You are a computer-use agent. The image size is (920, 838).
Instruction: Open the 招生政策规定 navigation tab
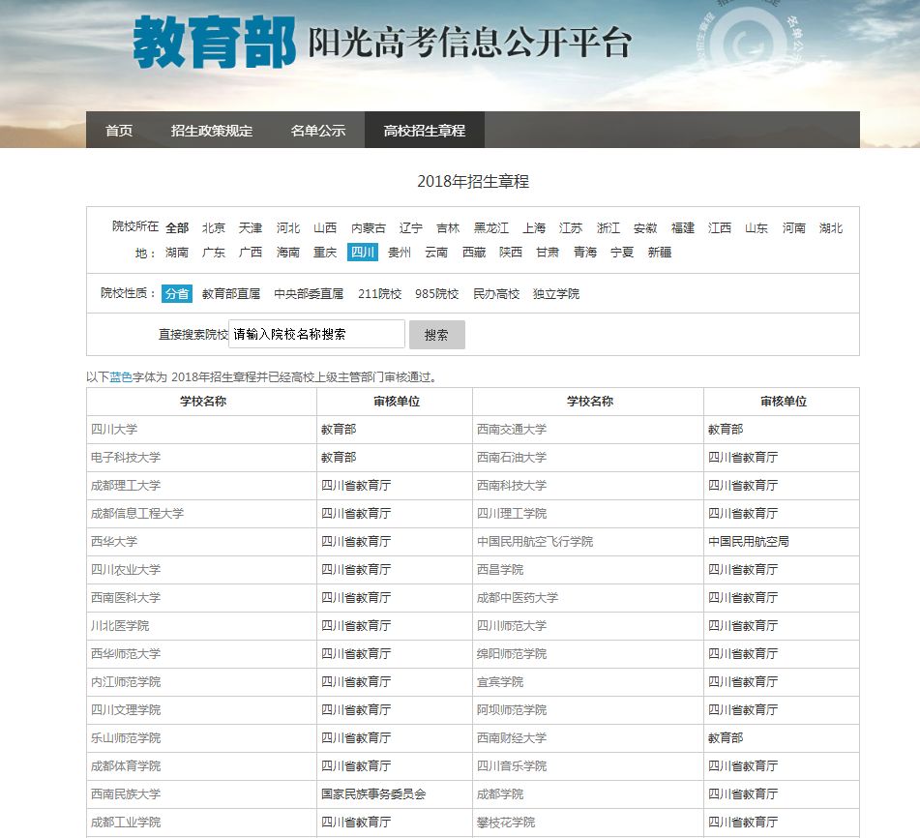[x=212, y=131]
